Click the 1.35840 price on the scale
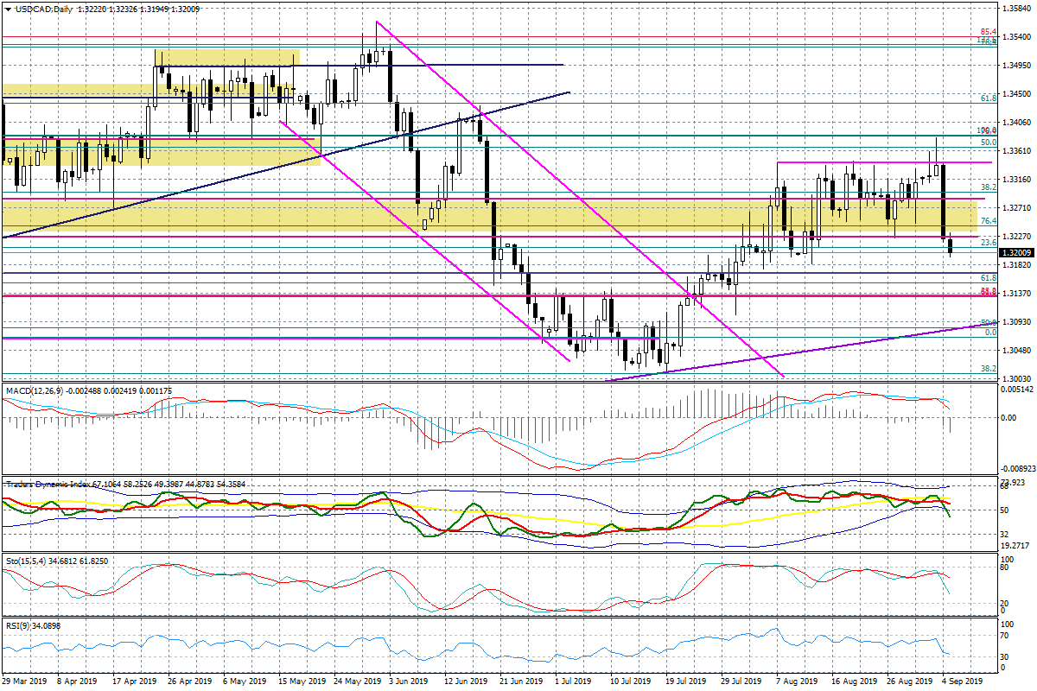1037x691 pixels. pyautogui.click(x=1016, y=9)
